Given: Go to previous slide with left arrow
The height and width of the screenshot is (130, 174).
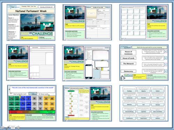Looking at the screenshot, I should pyautogui.click(x=3, y=127).
